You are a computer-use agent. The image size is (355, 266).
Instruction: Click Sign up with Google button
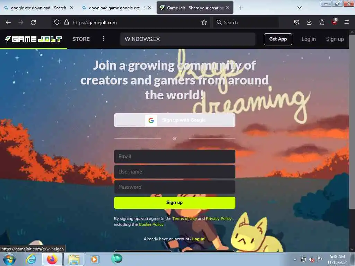click(x=175, y=120)
